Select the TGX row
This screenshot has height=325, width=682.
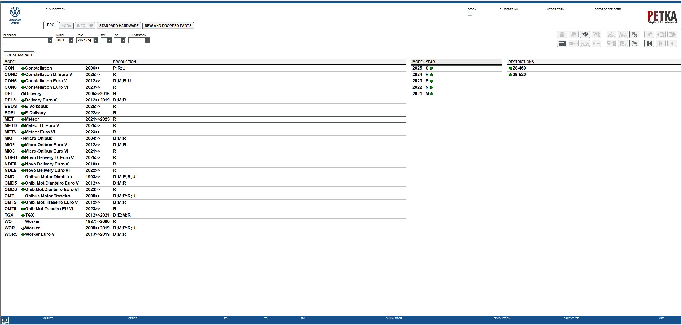[x=204, y=215]
